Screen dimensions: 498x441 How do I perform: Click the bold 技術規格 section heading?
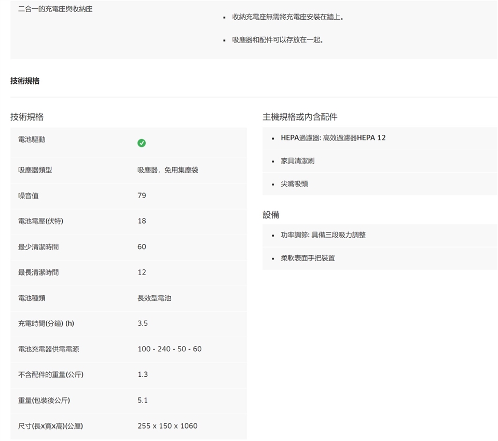(x=25, y=81)
